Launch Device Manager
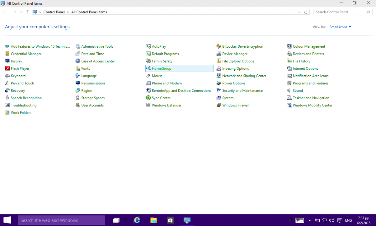This screenshot has height=226, width=376. (235, 54)
